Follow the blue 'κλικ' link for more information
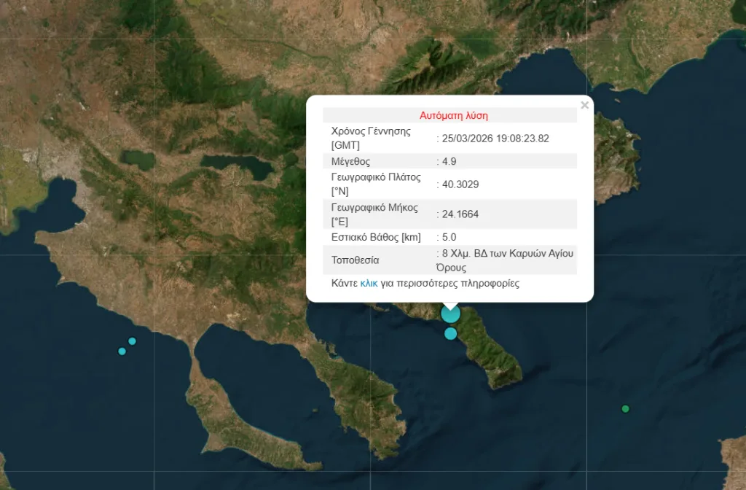This screenshot has height=490, width=746. pyautogui.click(x=369, y=284)
